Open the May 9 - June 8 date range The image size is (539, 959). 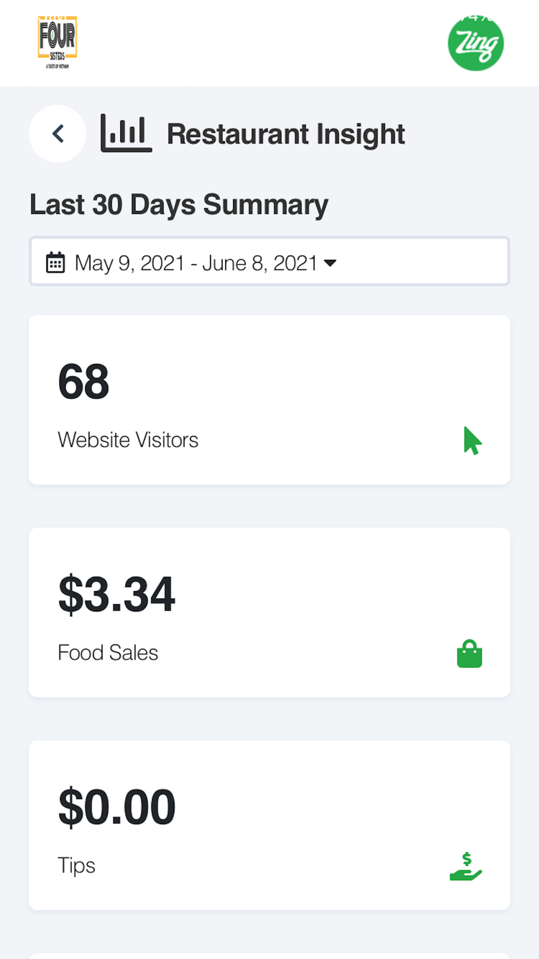pyautogui.click(x=196, y=263)
